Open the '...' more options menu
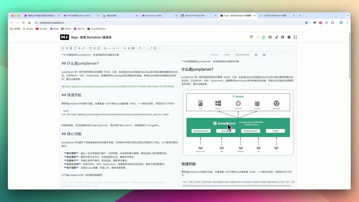The width and height of the screenshot is (359, 202). [159, 48]
